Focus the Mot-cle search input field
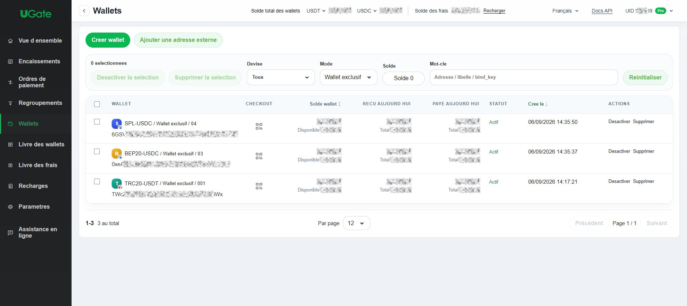 pyautogui.click(x=524, y=77)
